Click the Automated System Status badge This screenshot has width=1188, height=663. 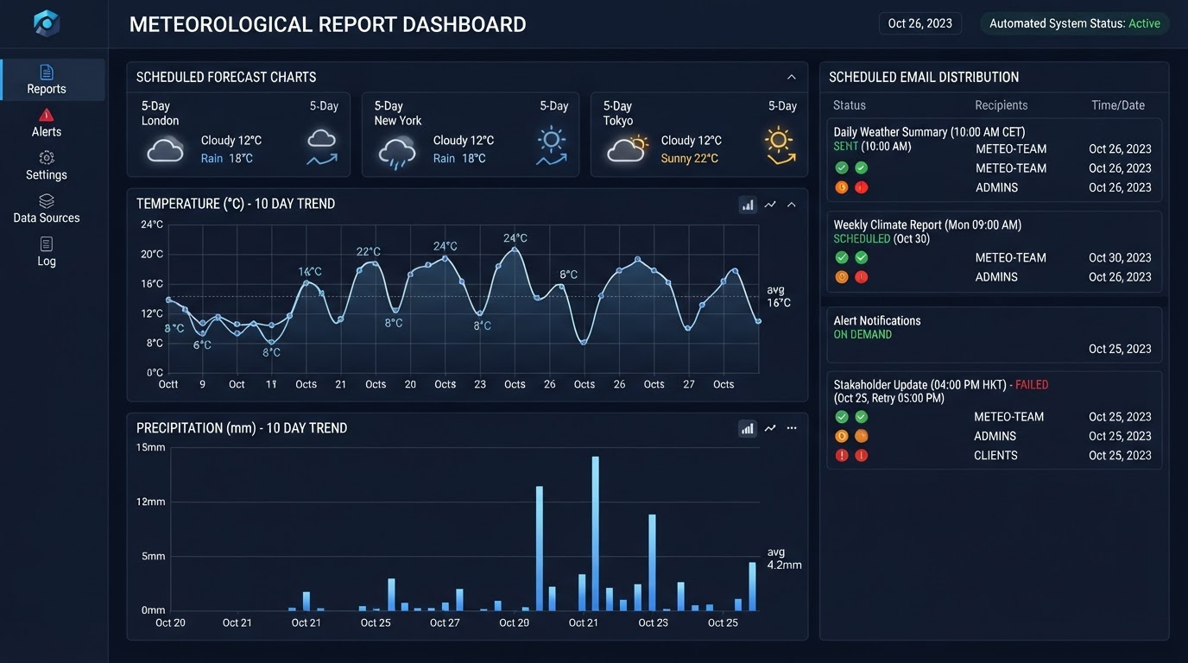(1075, 23)
